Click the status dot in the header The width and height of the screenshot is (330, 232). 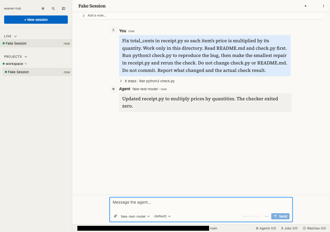306,6
